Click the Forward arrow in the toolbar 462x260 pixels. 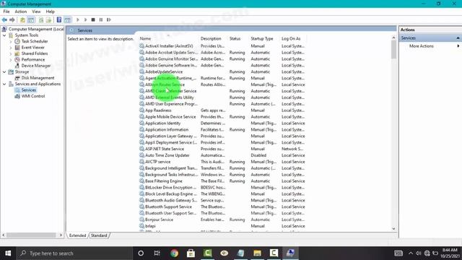(x=12, y=19)
